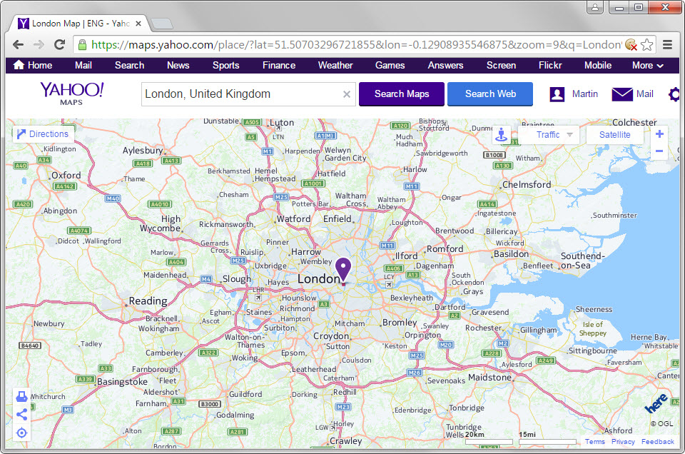Click the London City Airport LCY icon
Image resolution: width=685 pixels, height=454 pixels.
388,284
